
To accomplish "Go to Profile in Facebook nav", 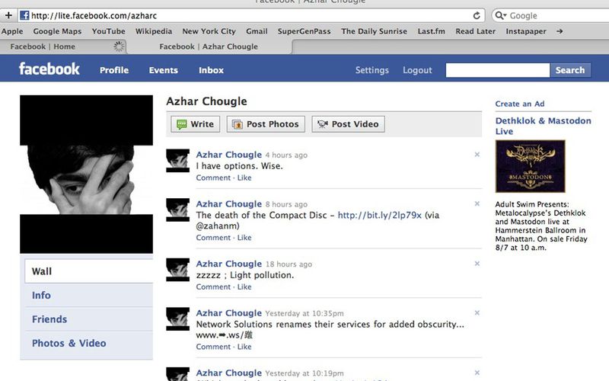I will point(114,70).
